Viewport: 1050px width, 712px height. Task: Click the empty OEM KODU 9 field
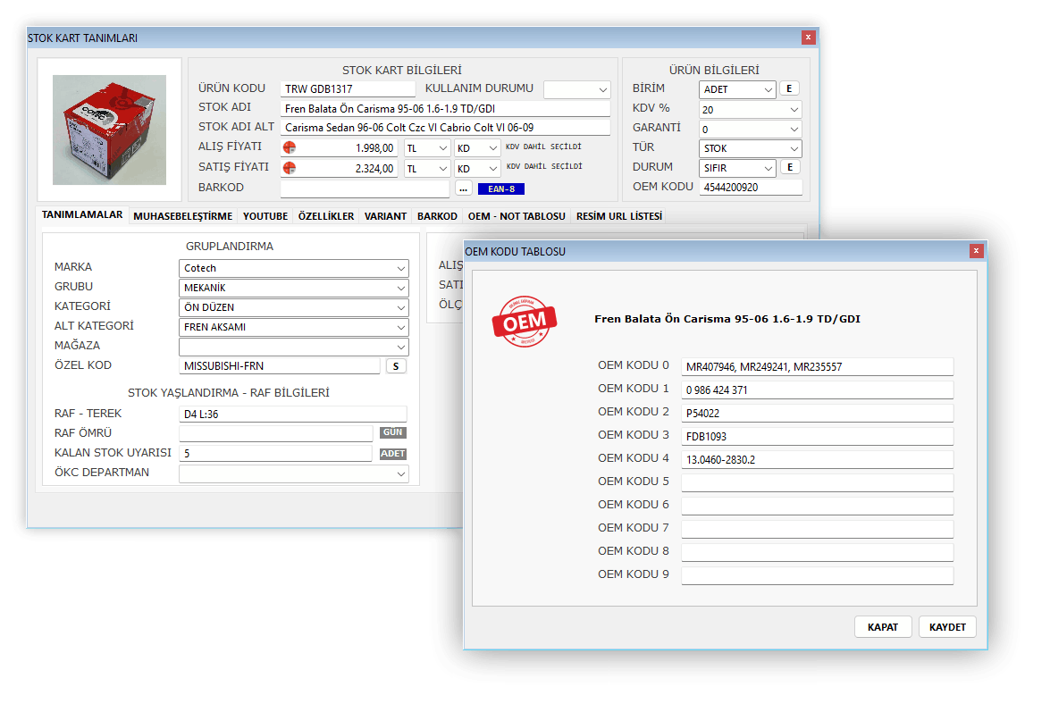[817, 576]
